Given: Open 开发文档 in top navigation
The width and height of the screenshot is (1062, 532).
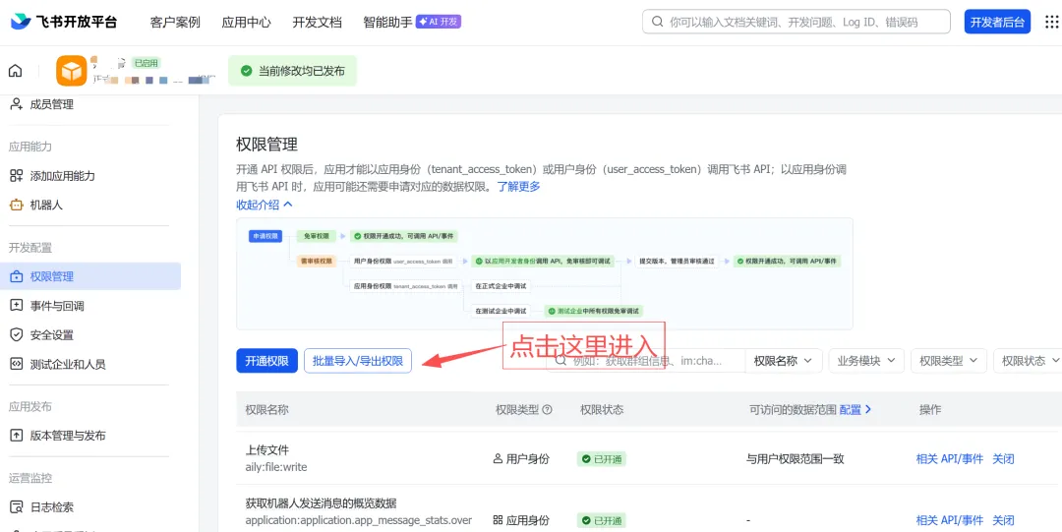Looking at the screenshot, I should (x=317, y=22).
